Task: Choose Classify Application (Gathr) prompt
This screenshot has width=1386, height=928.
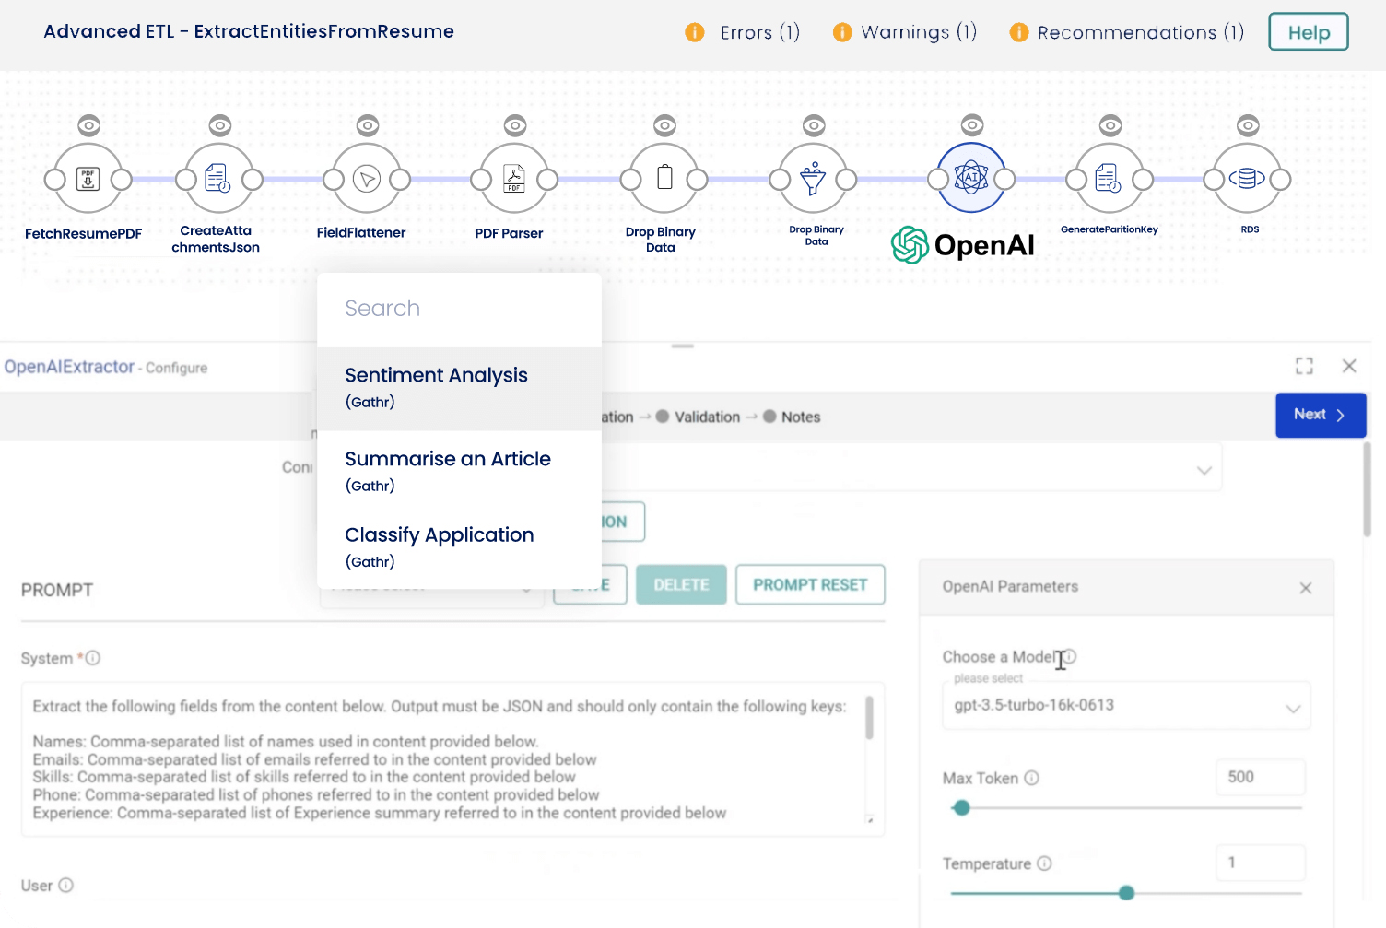Action: pos(459,547)
